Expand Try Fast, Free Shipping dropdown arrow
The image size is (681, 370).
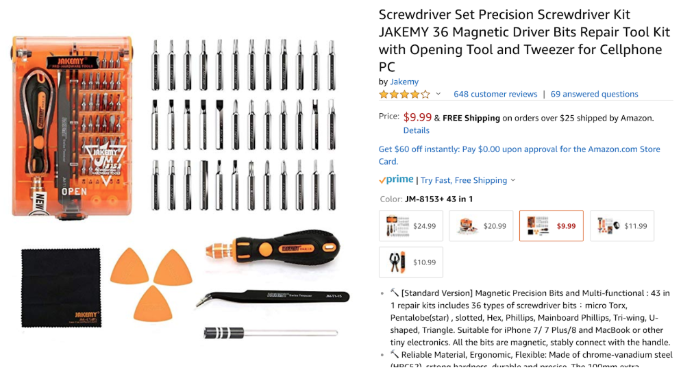pos(513,180)
